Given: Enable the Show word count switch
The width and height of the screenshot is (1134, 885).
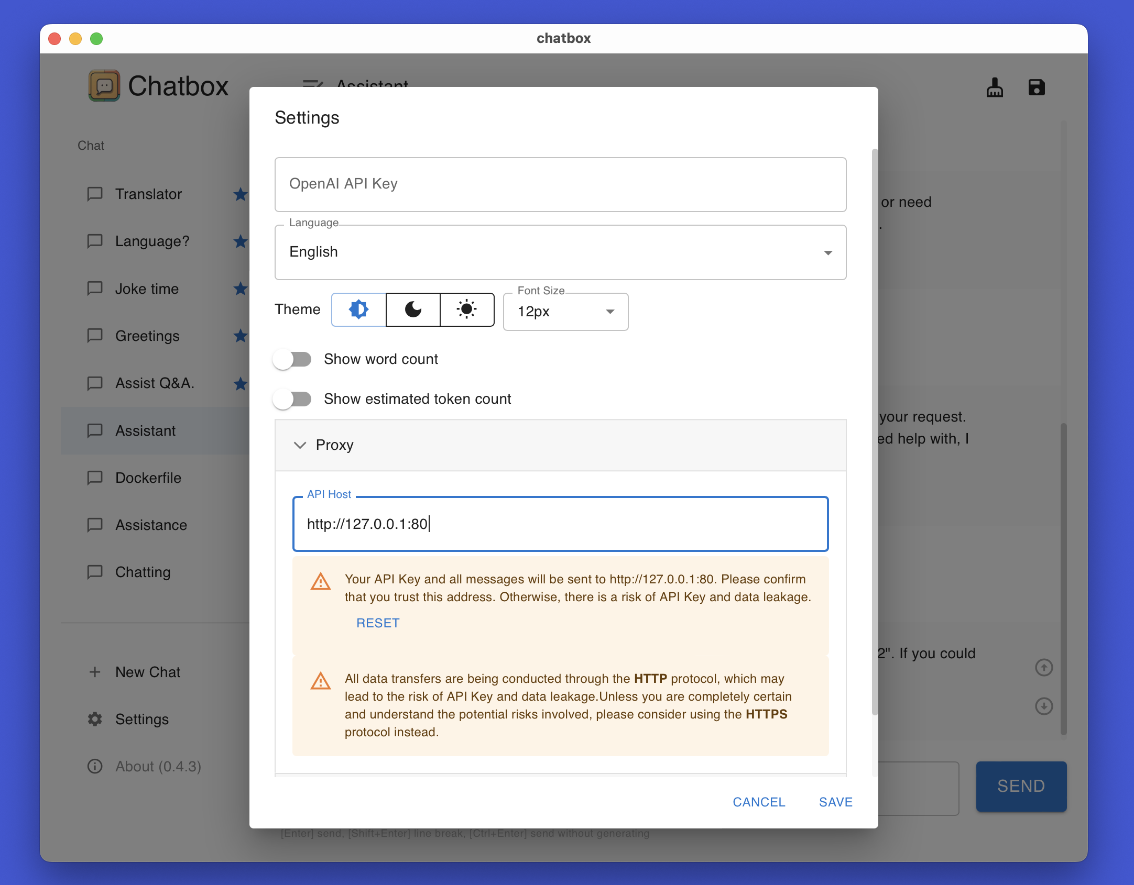Looking at the screenshot, I should click(292, 359).
